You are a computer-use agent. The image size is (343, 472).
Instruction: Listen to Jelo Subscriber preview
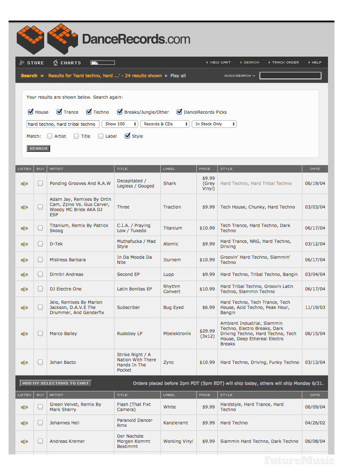24,308
